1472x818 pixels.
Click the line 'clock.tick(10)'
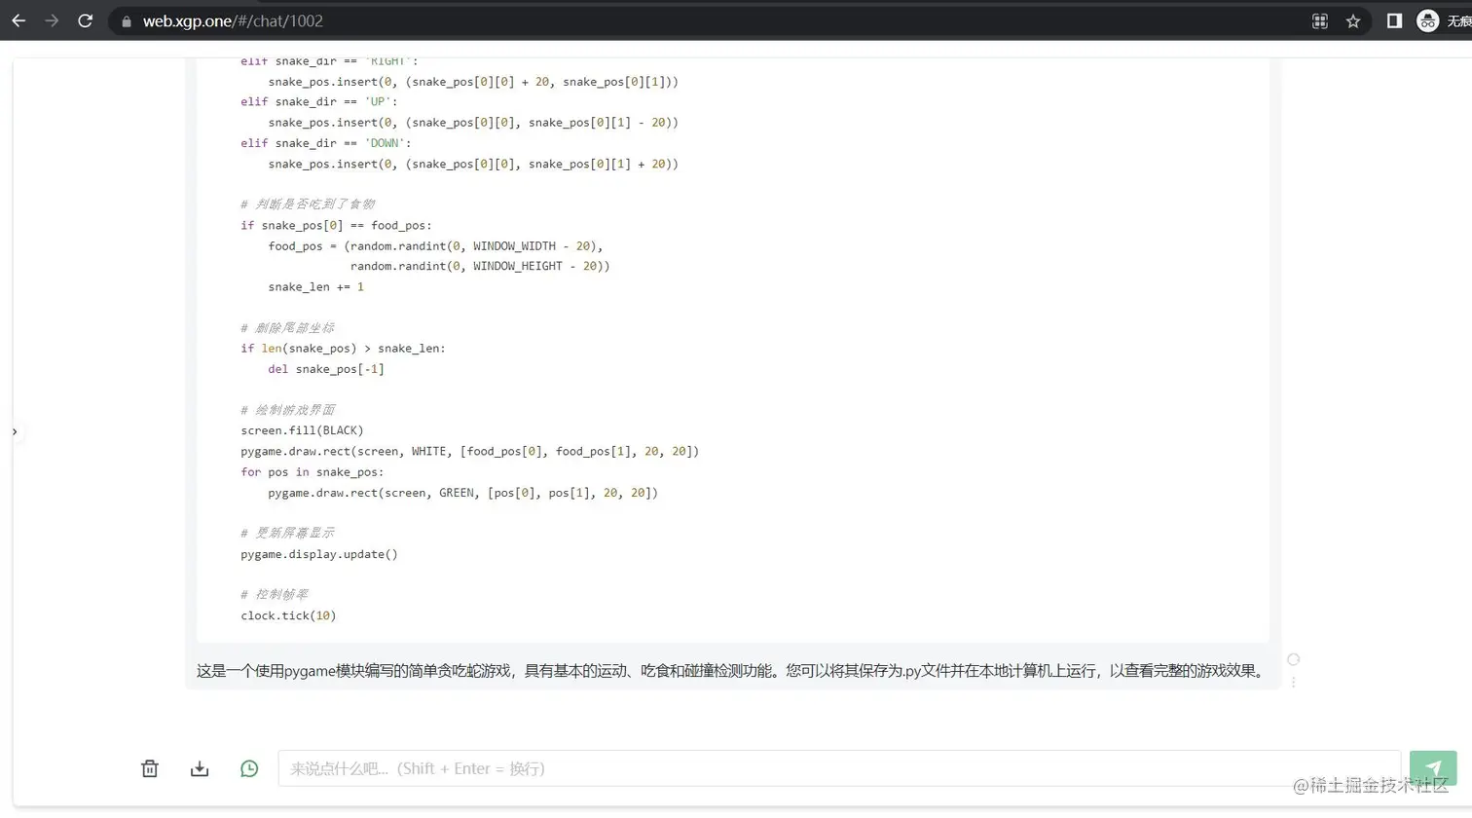(288, 615)
